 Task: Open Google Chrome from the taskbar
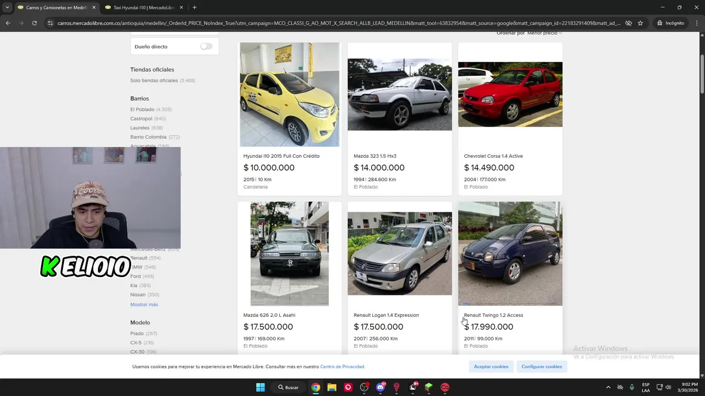tap(316, 387)
